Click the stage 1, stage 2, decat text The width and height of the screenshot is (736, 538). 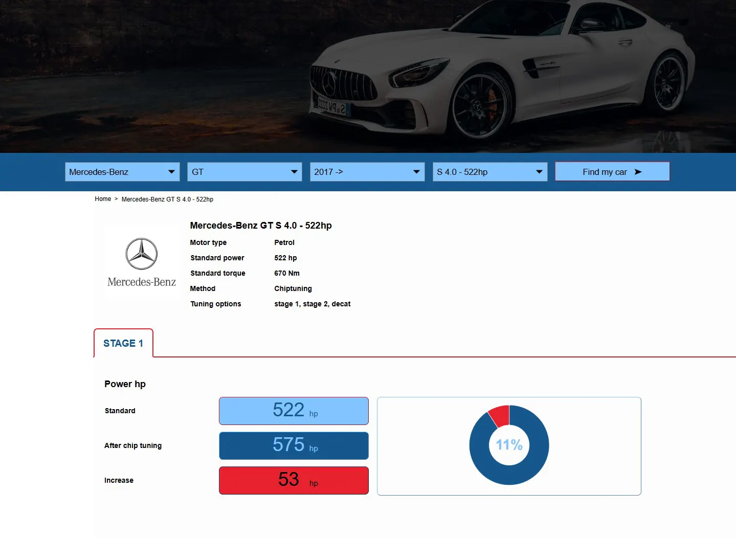click(313, 304)
